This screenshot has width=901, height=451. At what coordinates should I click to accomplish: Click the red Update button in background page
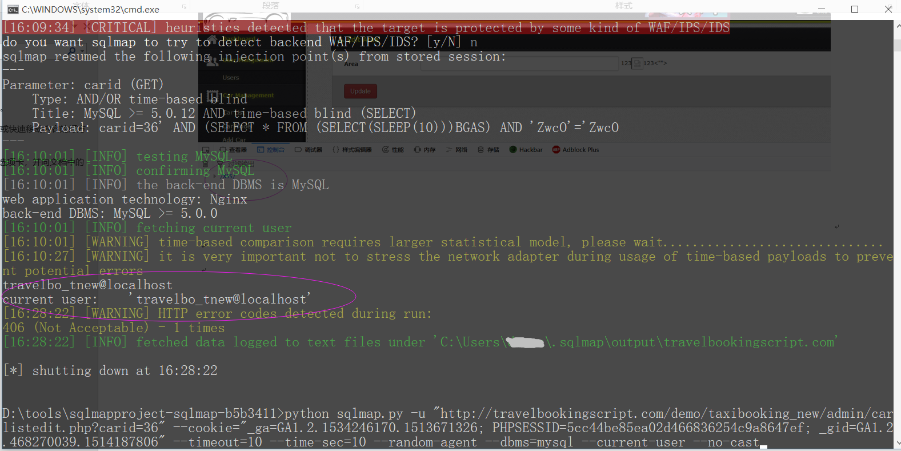coord(360,91)
